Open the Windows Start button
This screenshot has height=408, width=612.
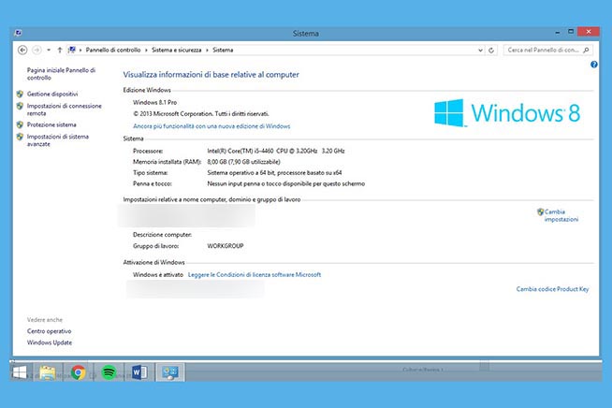[x=19, y=372]
